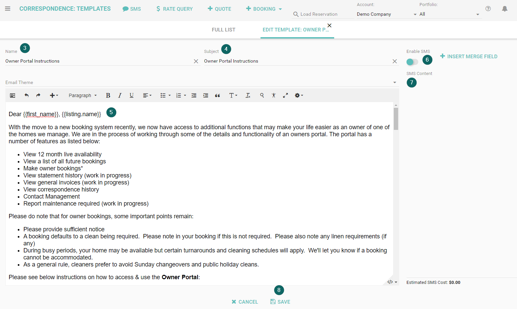Open the notifications bell
This screenshot has height=309, width=517.
[505, 9]
